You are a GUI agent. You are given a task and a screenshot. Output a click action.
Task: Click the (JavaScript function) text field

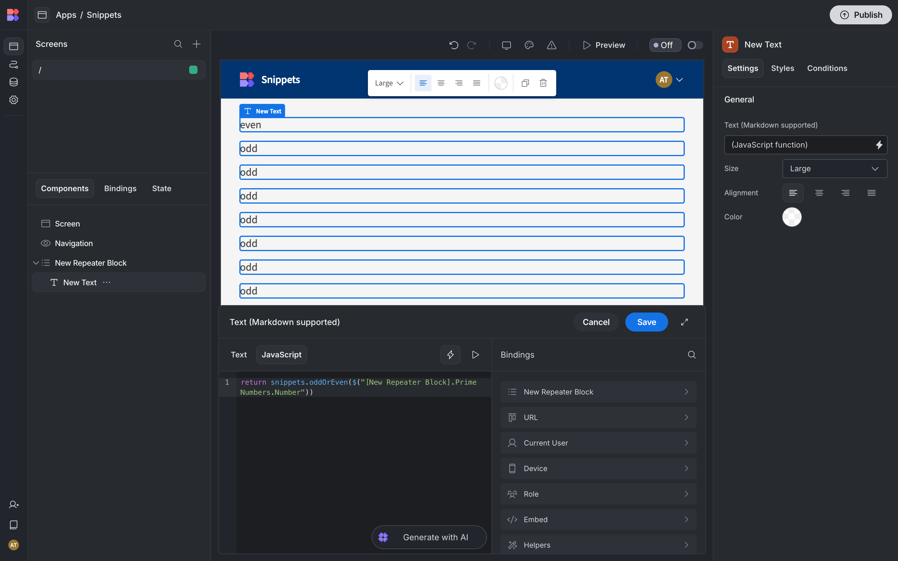pos(806,145)
